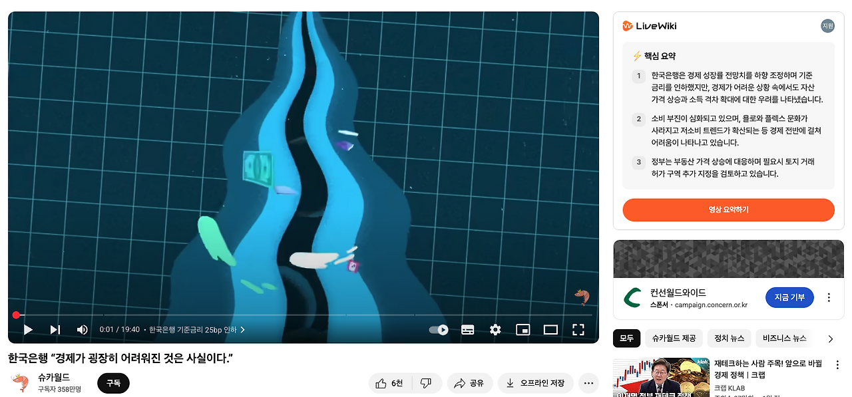Turn on subtitles with the CC icon
This screenshot has height=397, width=852.
pos(467,329)
